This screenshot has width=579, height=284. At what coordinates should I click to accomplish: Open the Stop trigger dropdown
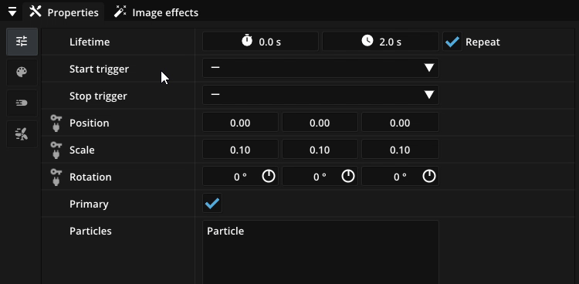[320, 95]
